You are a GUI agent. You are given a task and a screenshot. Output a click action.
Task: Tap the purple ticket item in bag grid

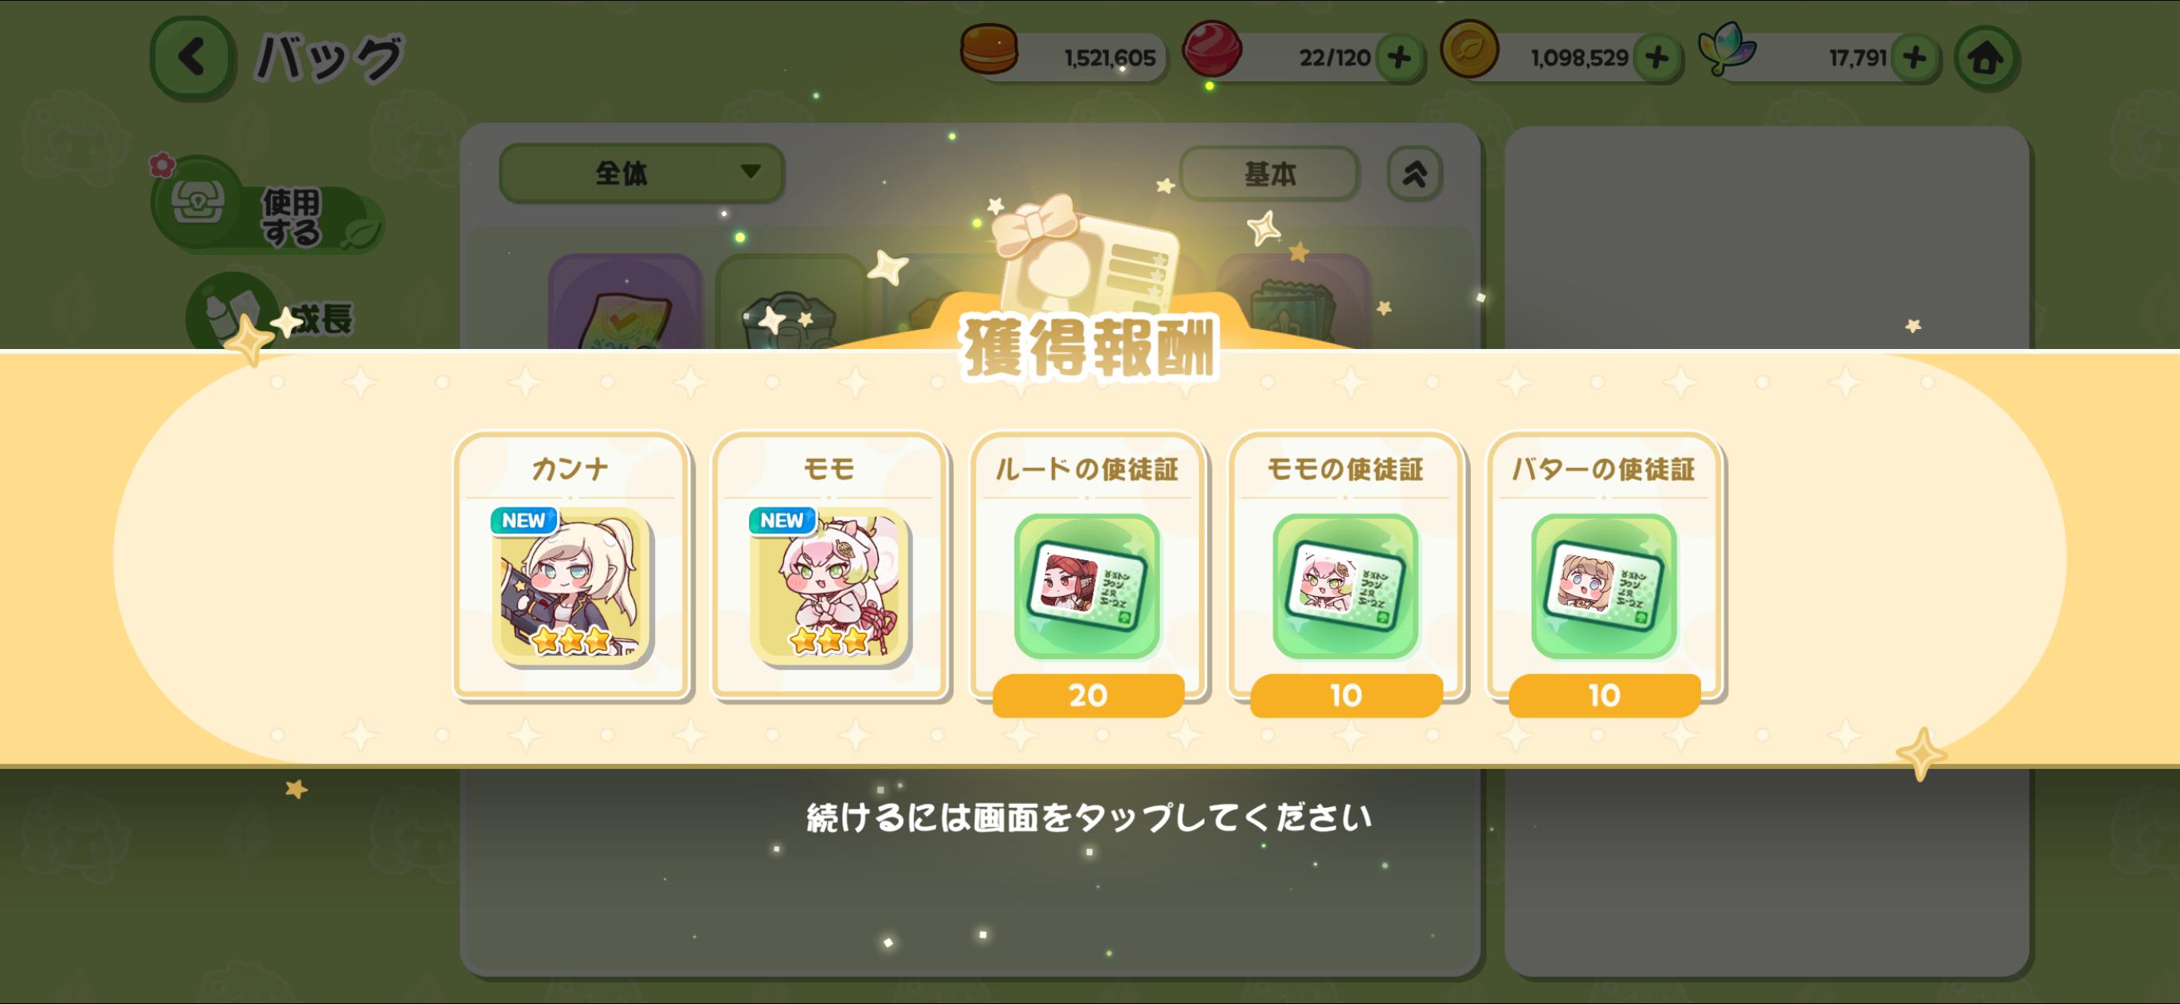pyautogui.click(x=625, y=302)
